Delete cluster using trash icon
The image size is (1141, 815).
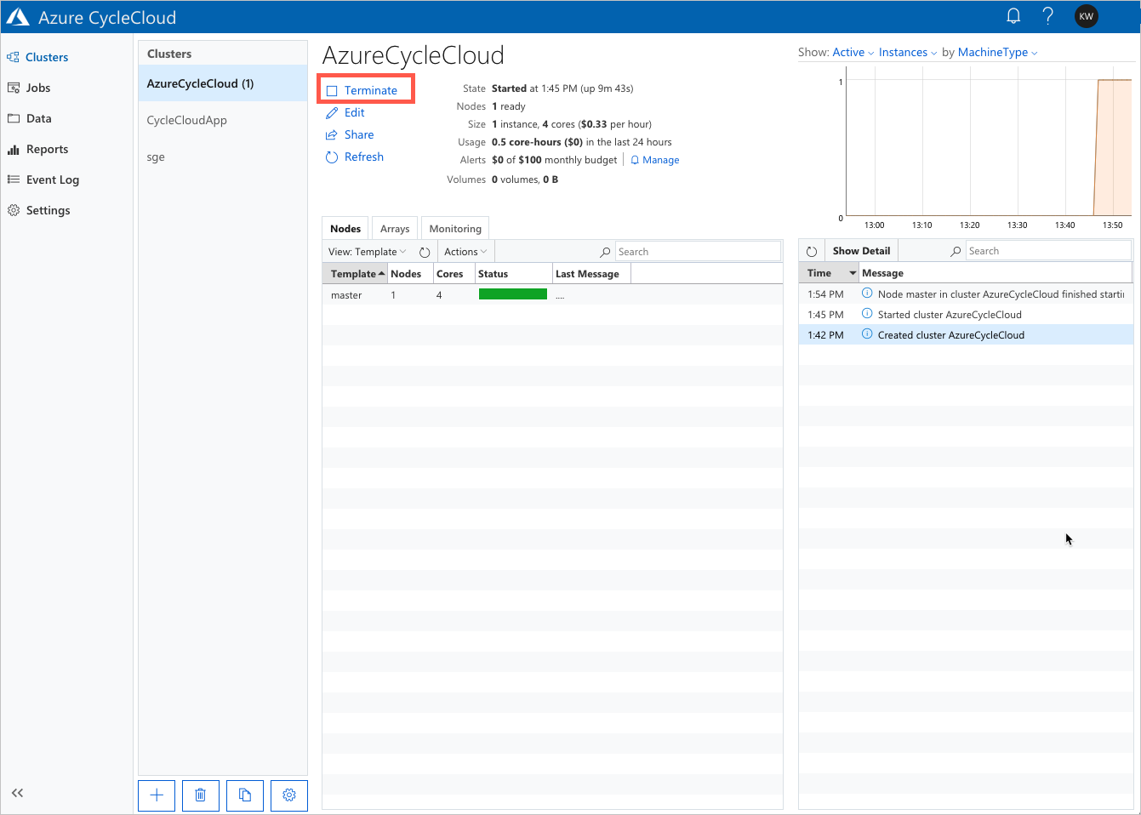(201, 795)
